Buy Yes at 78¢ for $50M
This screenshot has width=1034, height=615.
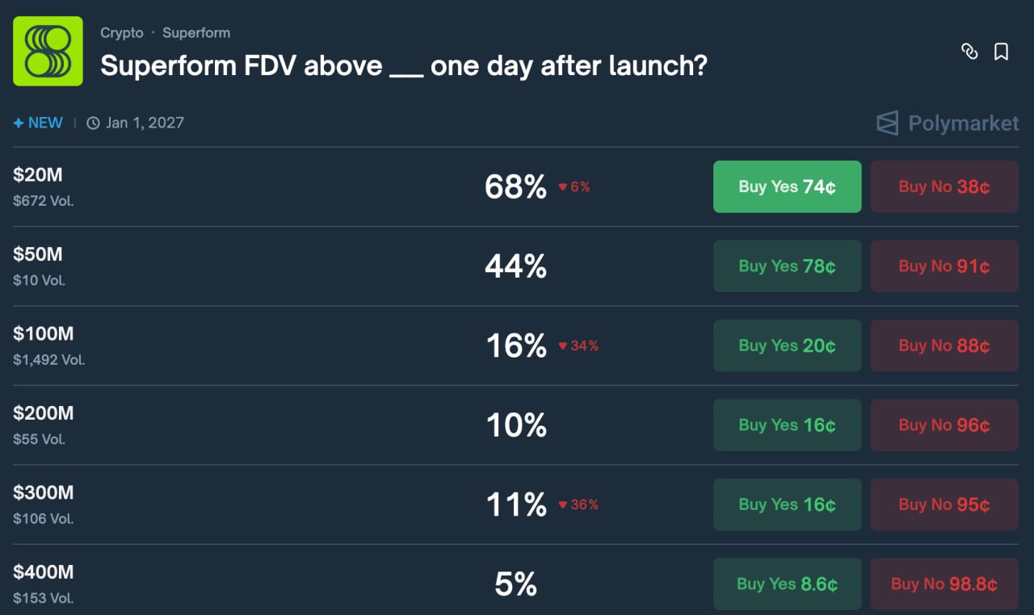pyautogui.click(x=787, y=266)
